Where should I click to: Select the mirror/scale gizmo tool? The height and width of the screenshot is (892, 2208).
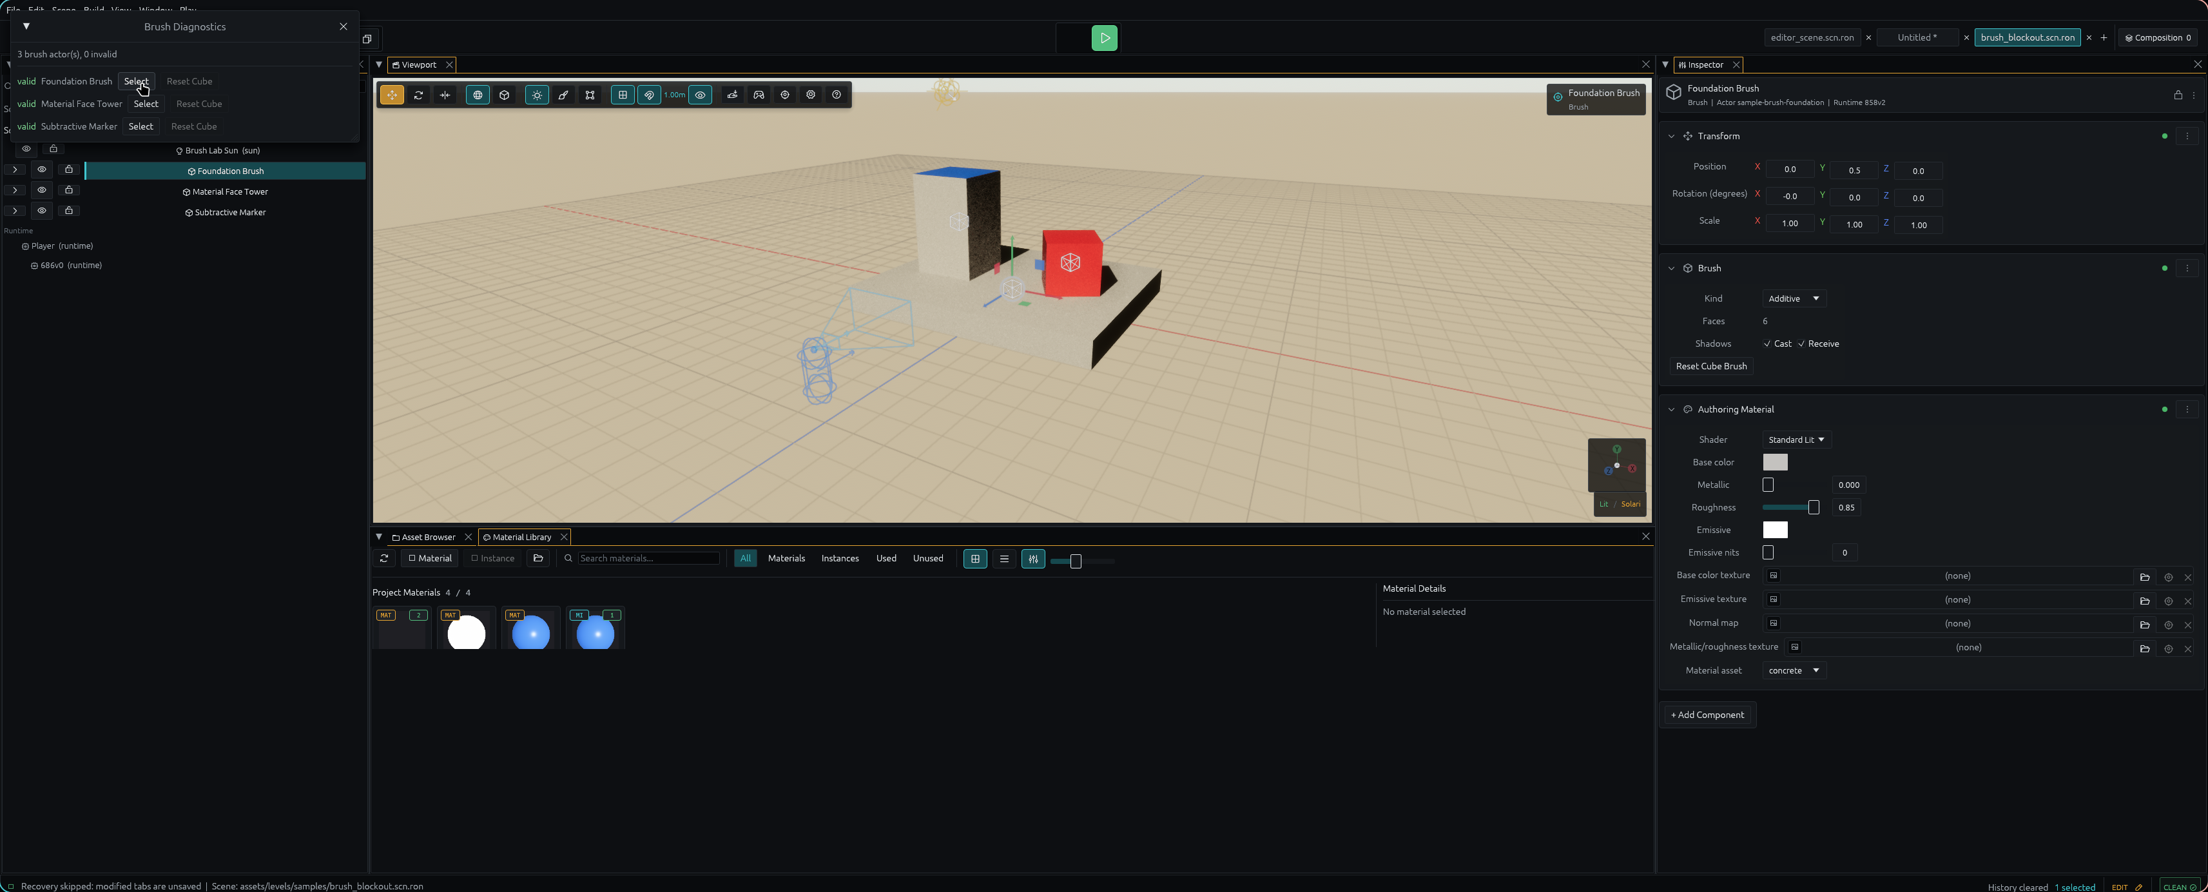click(445, 95)
